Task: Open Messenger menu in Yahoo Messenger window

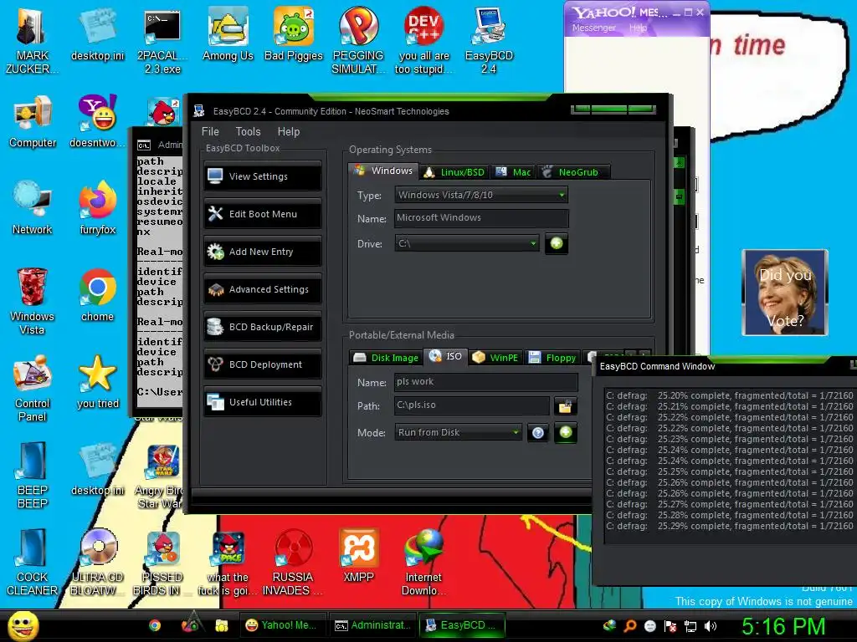Action: pos(593,28)
